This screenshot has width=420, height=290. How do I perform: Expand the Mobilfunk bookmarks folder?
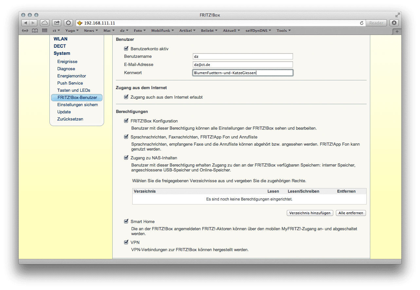pyautogui.click(x=163, y=31)
